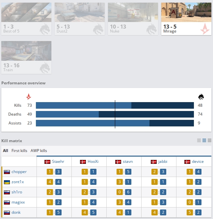Click the 5:2 donk vs device cell
Screen dimensions: 213x219
click(x=194, y=212)
